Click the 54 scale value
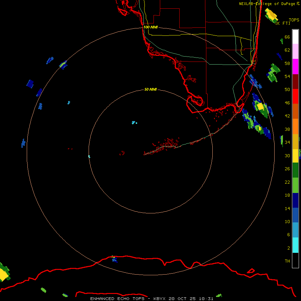Image resolution: width=301 pixels, height=301 pixels. (x=287, y=76)
